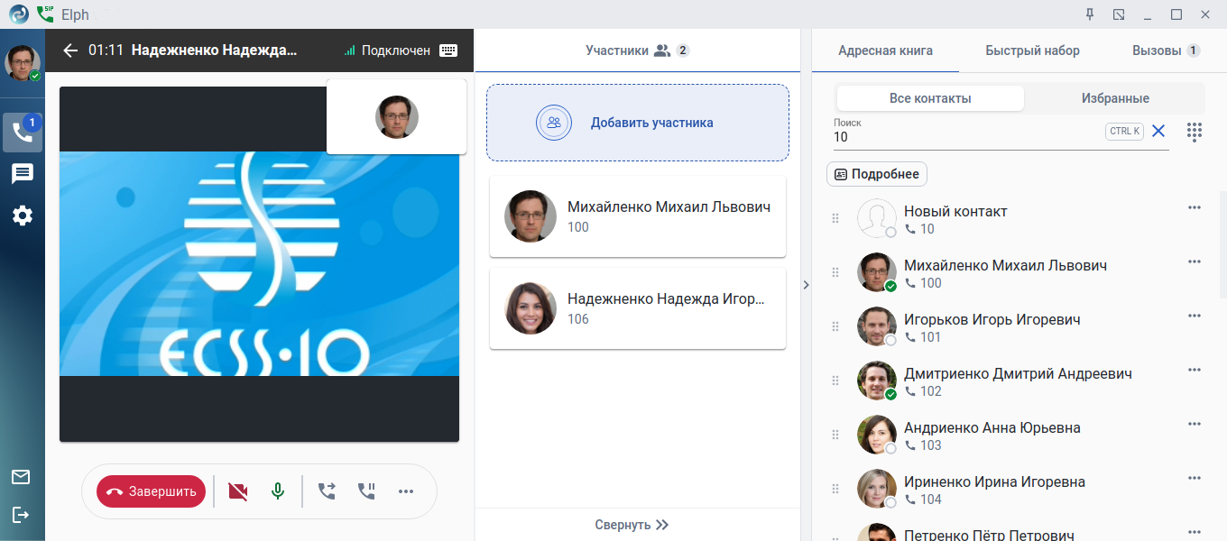The image size is (1227, 541).
Task: Click the logout icon in sidebar
Action: (21, 515)
